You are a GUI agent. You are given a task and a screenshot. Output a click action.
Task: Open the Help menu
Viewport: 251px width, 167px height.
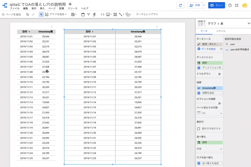pos(85,8)
